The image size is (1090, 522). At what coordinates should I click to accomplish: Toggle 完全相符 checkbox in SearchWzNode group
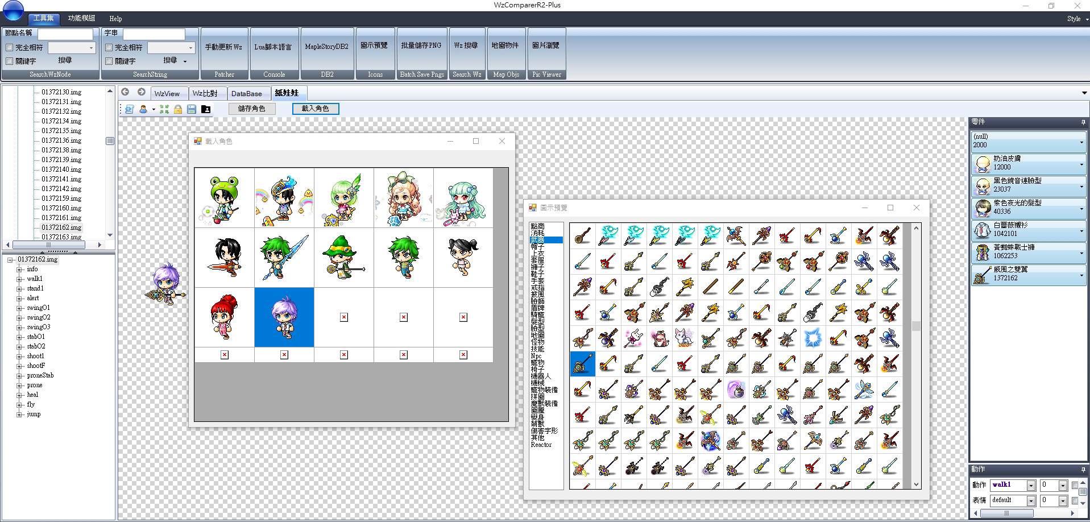(x=9, y=48)
